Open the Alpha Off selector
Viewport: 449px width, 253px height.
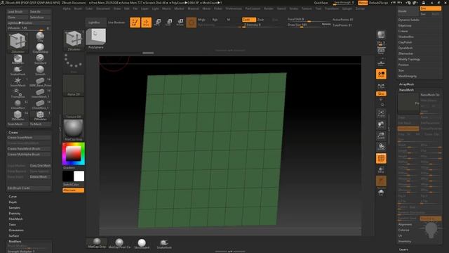(73, 85)
